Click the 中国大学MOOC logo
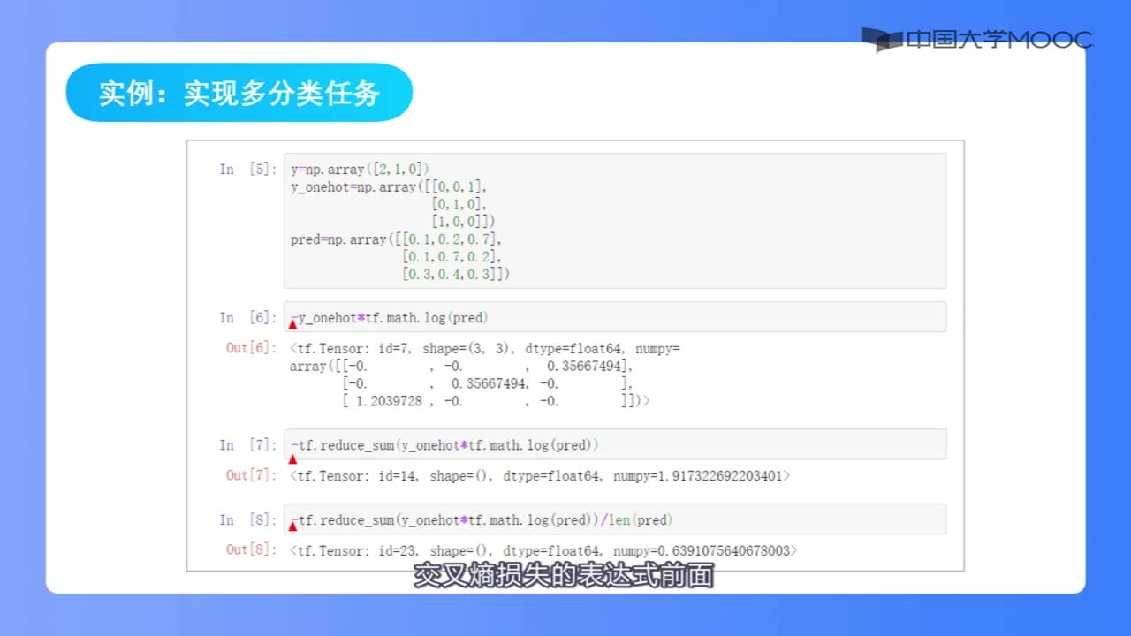 [x=977, y=40]
